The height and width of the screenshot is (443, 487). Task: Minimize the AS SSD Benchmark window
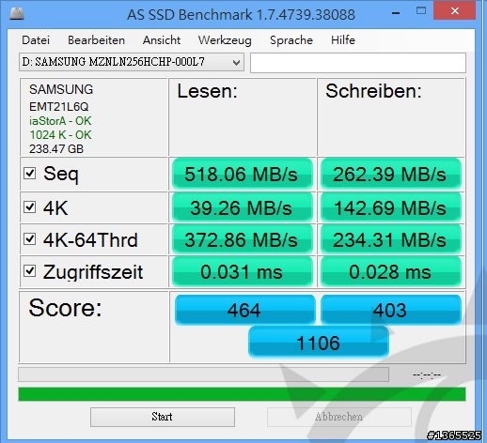click(396, 12)
